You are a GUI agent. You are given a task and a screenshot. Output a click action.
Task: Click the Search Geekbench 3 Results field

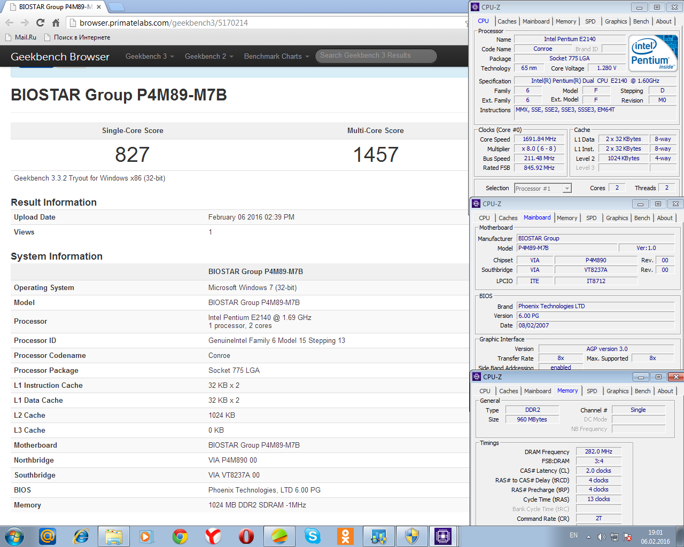click(x=376, y=56)
